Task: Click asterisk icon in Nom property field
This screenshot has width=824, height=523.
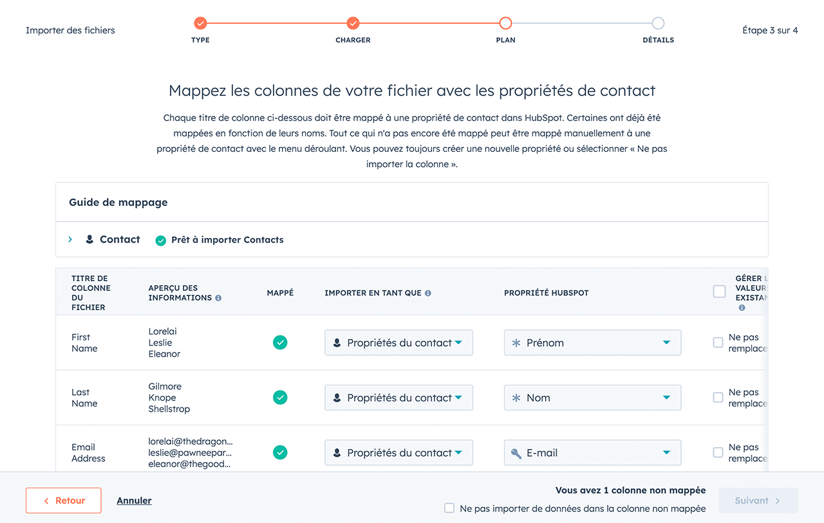Action: pos(516,398)
